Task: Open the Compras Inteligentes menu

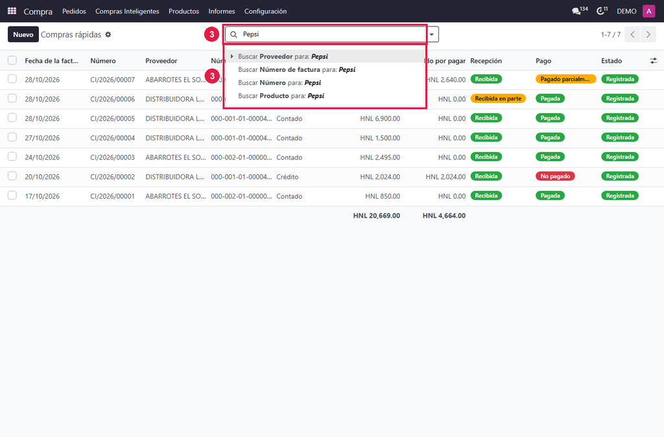Action: tap(127, 11)
